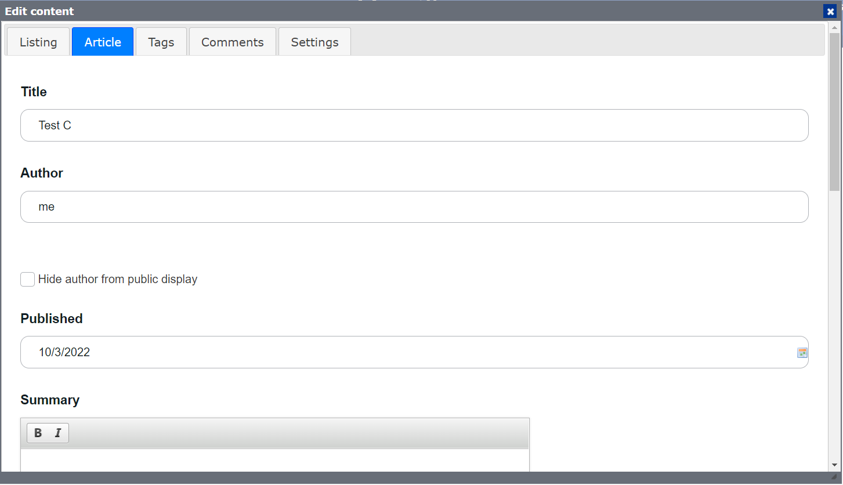Click the 'Hide author from public display' label

(118, 279)
